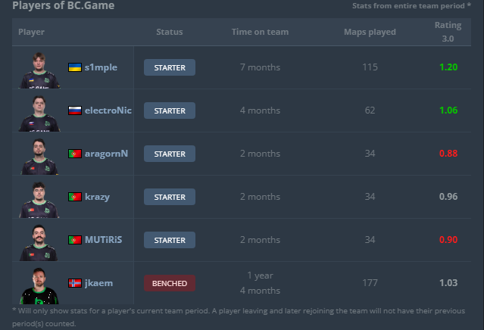Click the STARTER badge in s1mple's row
The width and height of the screenshot is (484, 330).
(x=170, y=67)
